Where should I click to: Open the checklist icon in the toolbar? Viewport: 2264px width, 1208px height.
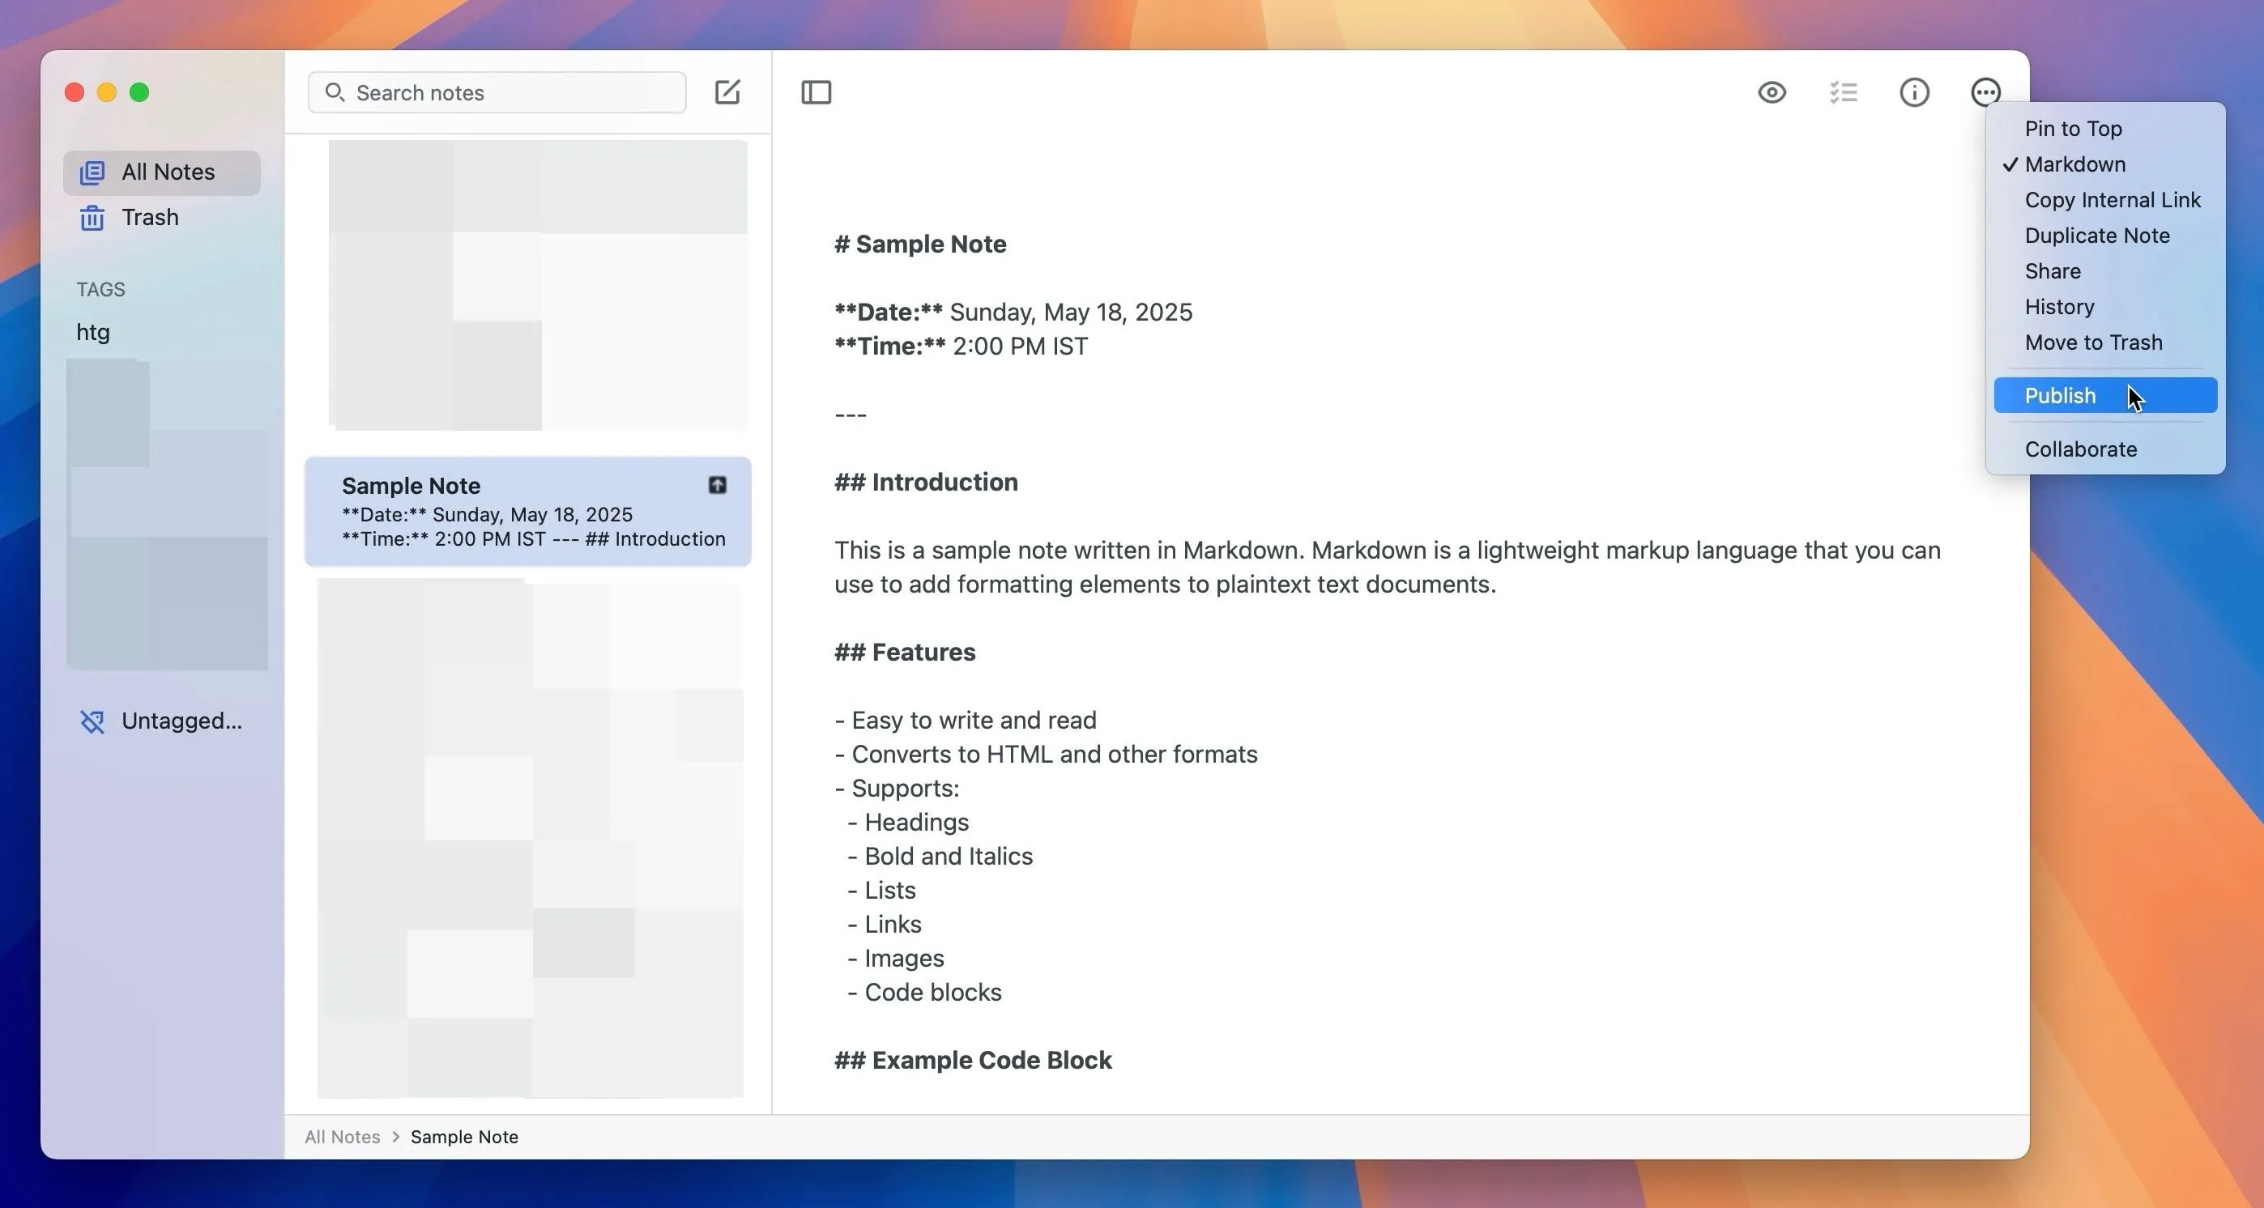point(1843,92)
